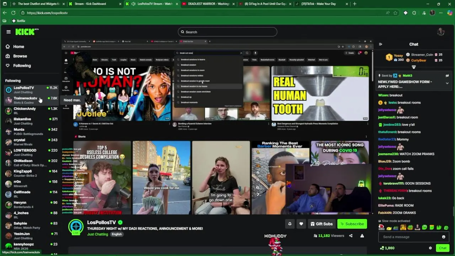The width and height of the screenshot is (455, 256).
Task: Refresh the page with reload icon
Action: [13, 13]
